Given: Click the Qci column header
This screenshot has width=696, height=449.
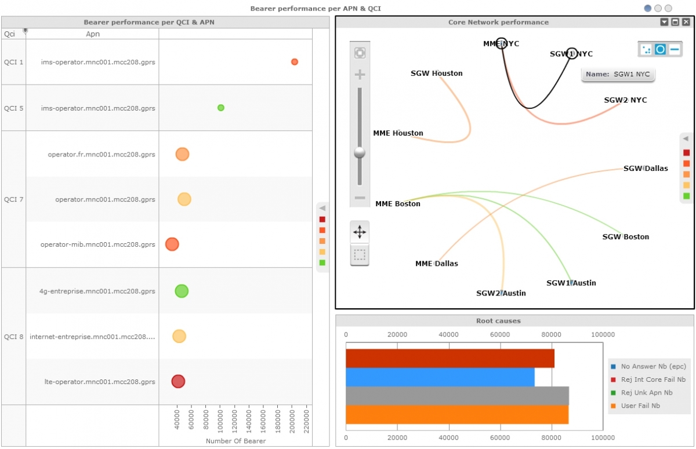Looking at the screenshot, I should 10,34.
